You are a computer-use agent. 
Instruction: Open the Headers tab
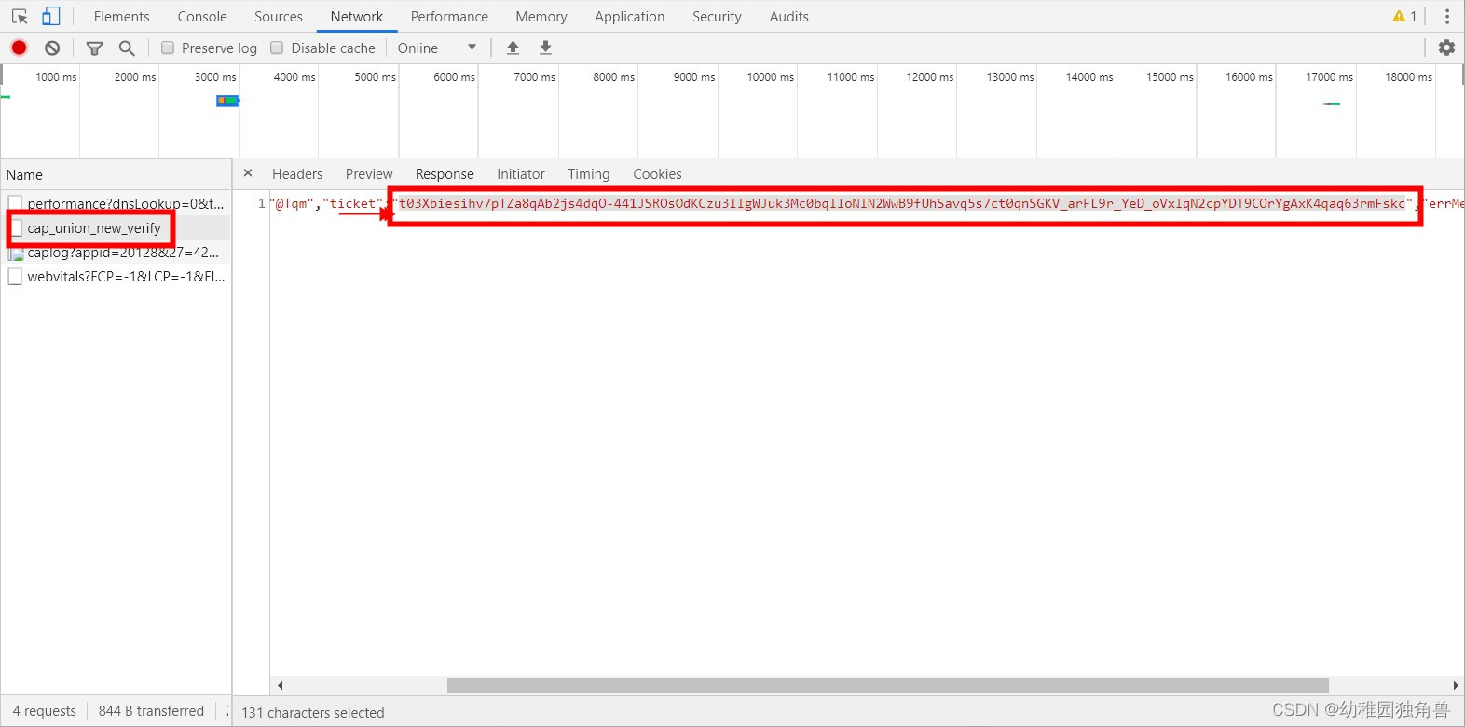coord(297,174)
